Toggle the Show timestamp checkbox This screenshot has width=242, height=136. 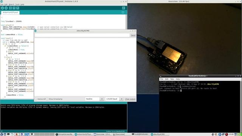tap(47, 99)
